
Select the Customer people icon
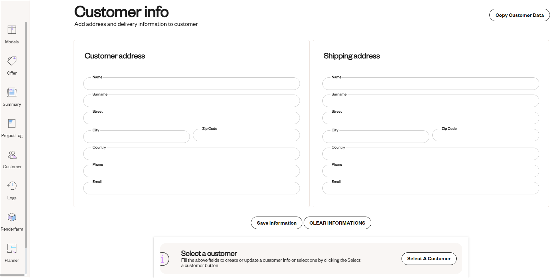(x=12, y=155)
